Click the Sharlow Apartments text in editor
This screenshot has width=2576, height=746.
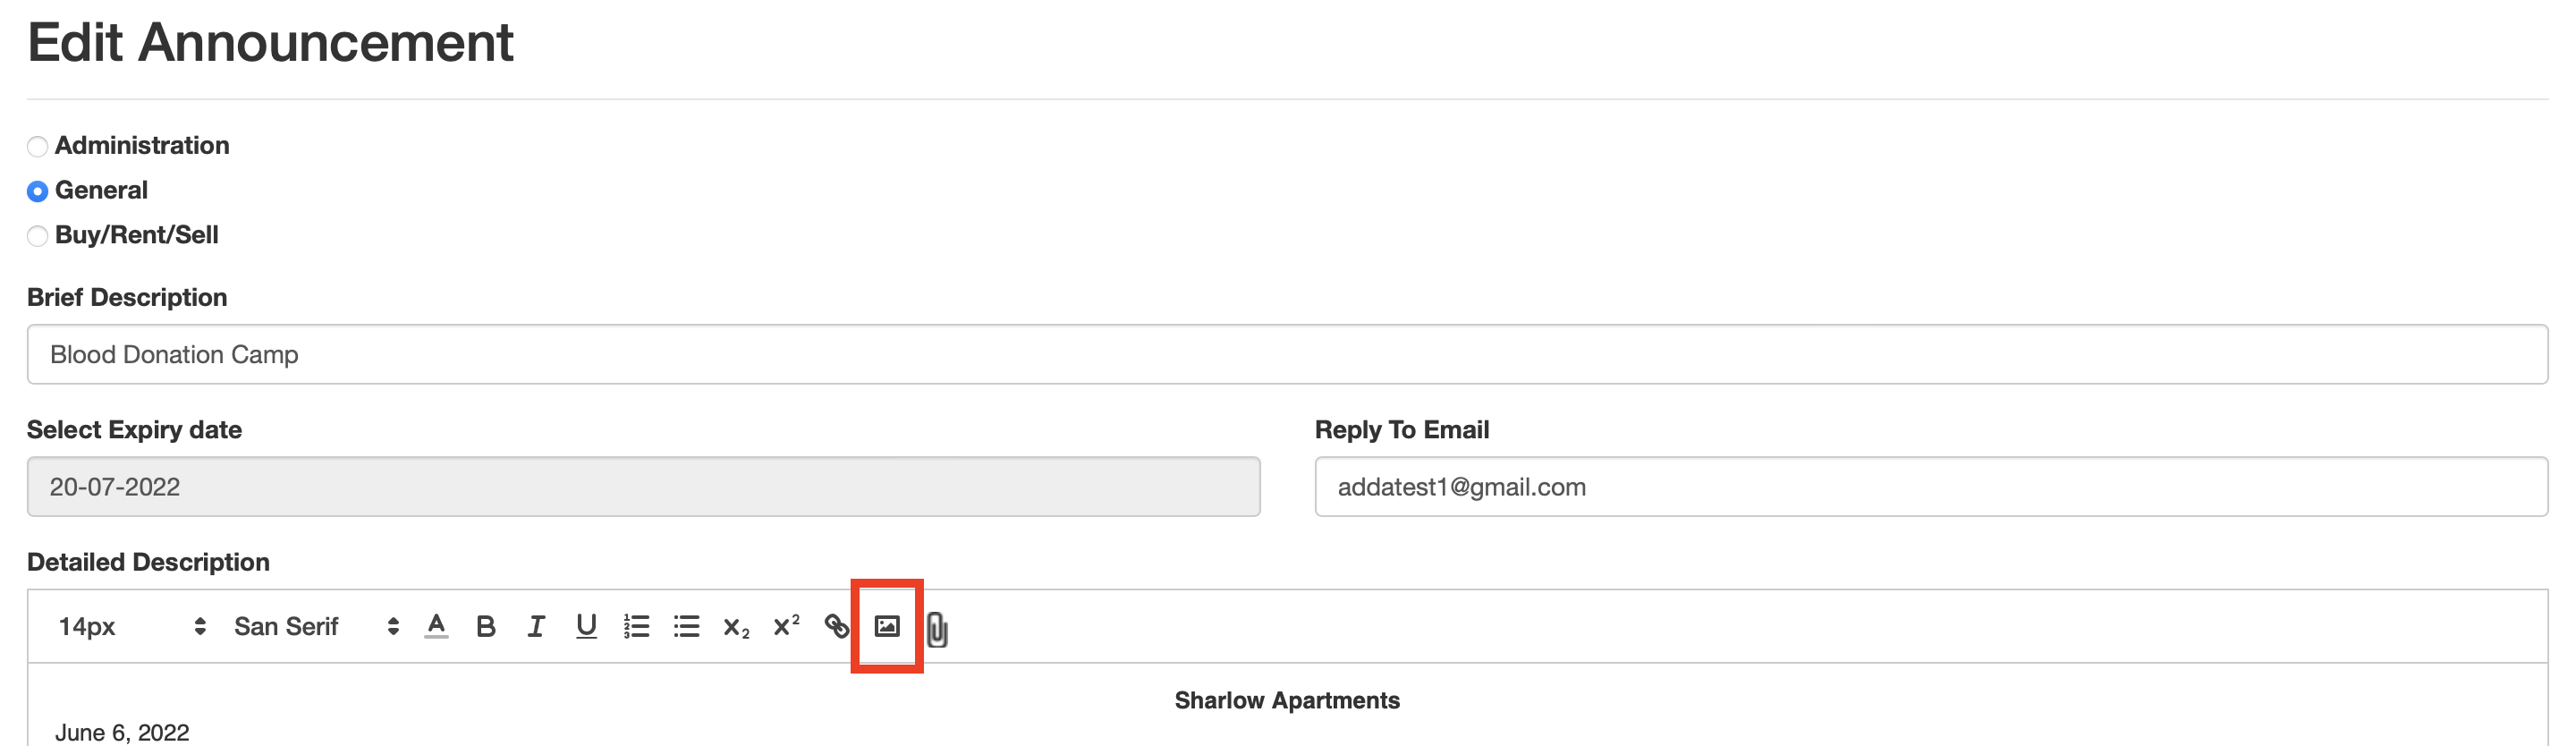pos(1287,700)
